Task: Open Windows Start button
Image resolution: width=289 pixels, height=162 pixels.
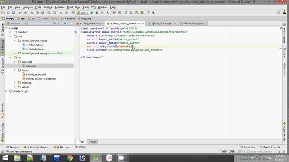Action: (5, 158)
